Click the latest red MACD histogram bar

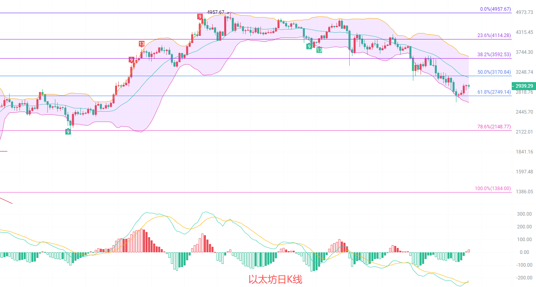pyautogui.click(x=469, y=251)
